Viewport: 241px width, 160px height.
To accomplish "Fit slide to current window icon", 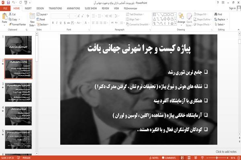I will [239, 158].
